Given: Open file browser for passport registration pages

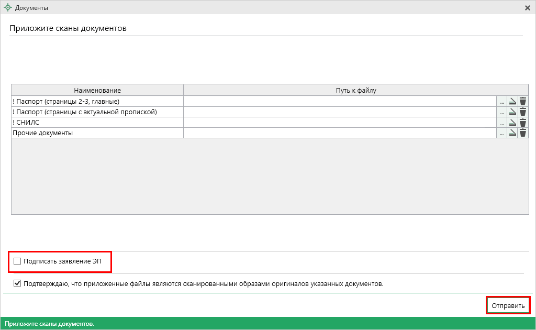Looking at the screenshot, I should pyautogui.click(x=502, y=112).
